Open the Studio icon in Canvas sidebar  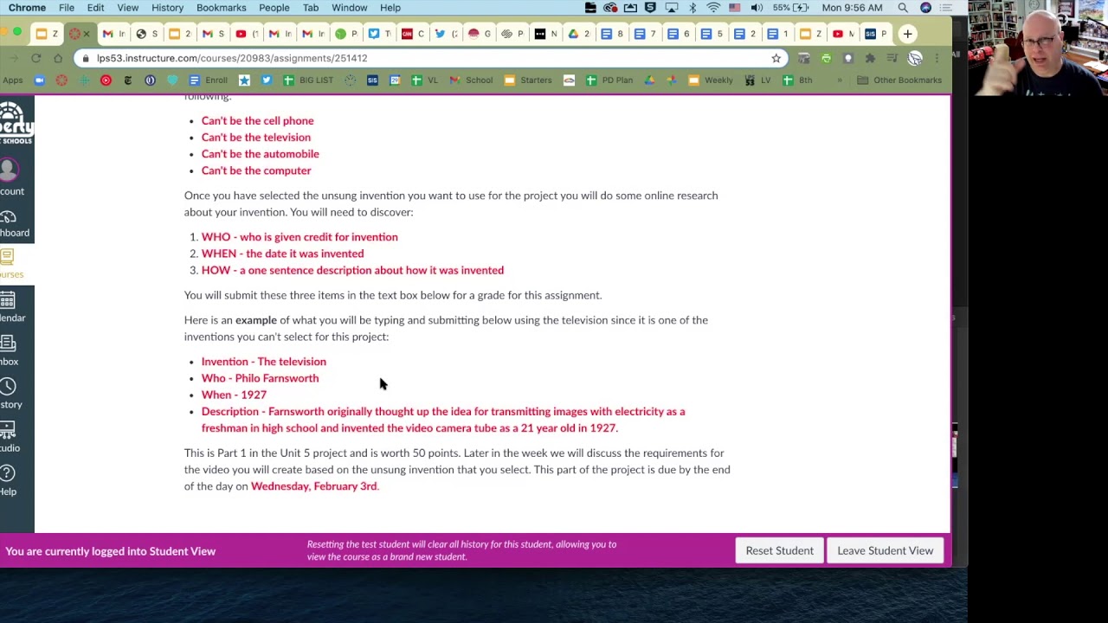click(x=8, y=430)
